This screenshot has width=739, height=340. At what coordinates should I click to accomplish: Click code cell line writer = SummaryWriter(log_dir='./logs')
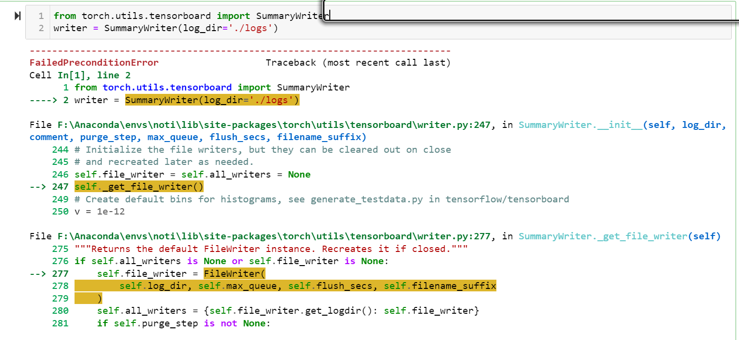[166, 28]
